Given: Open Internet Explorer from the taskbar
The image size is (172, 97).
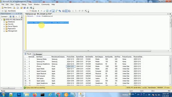Looking at the screenshot, I should (50, 95).
